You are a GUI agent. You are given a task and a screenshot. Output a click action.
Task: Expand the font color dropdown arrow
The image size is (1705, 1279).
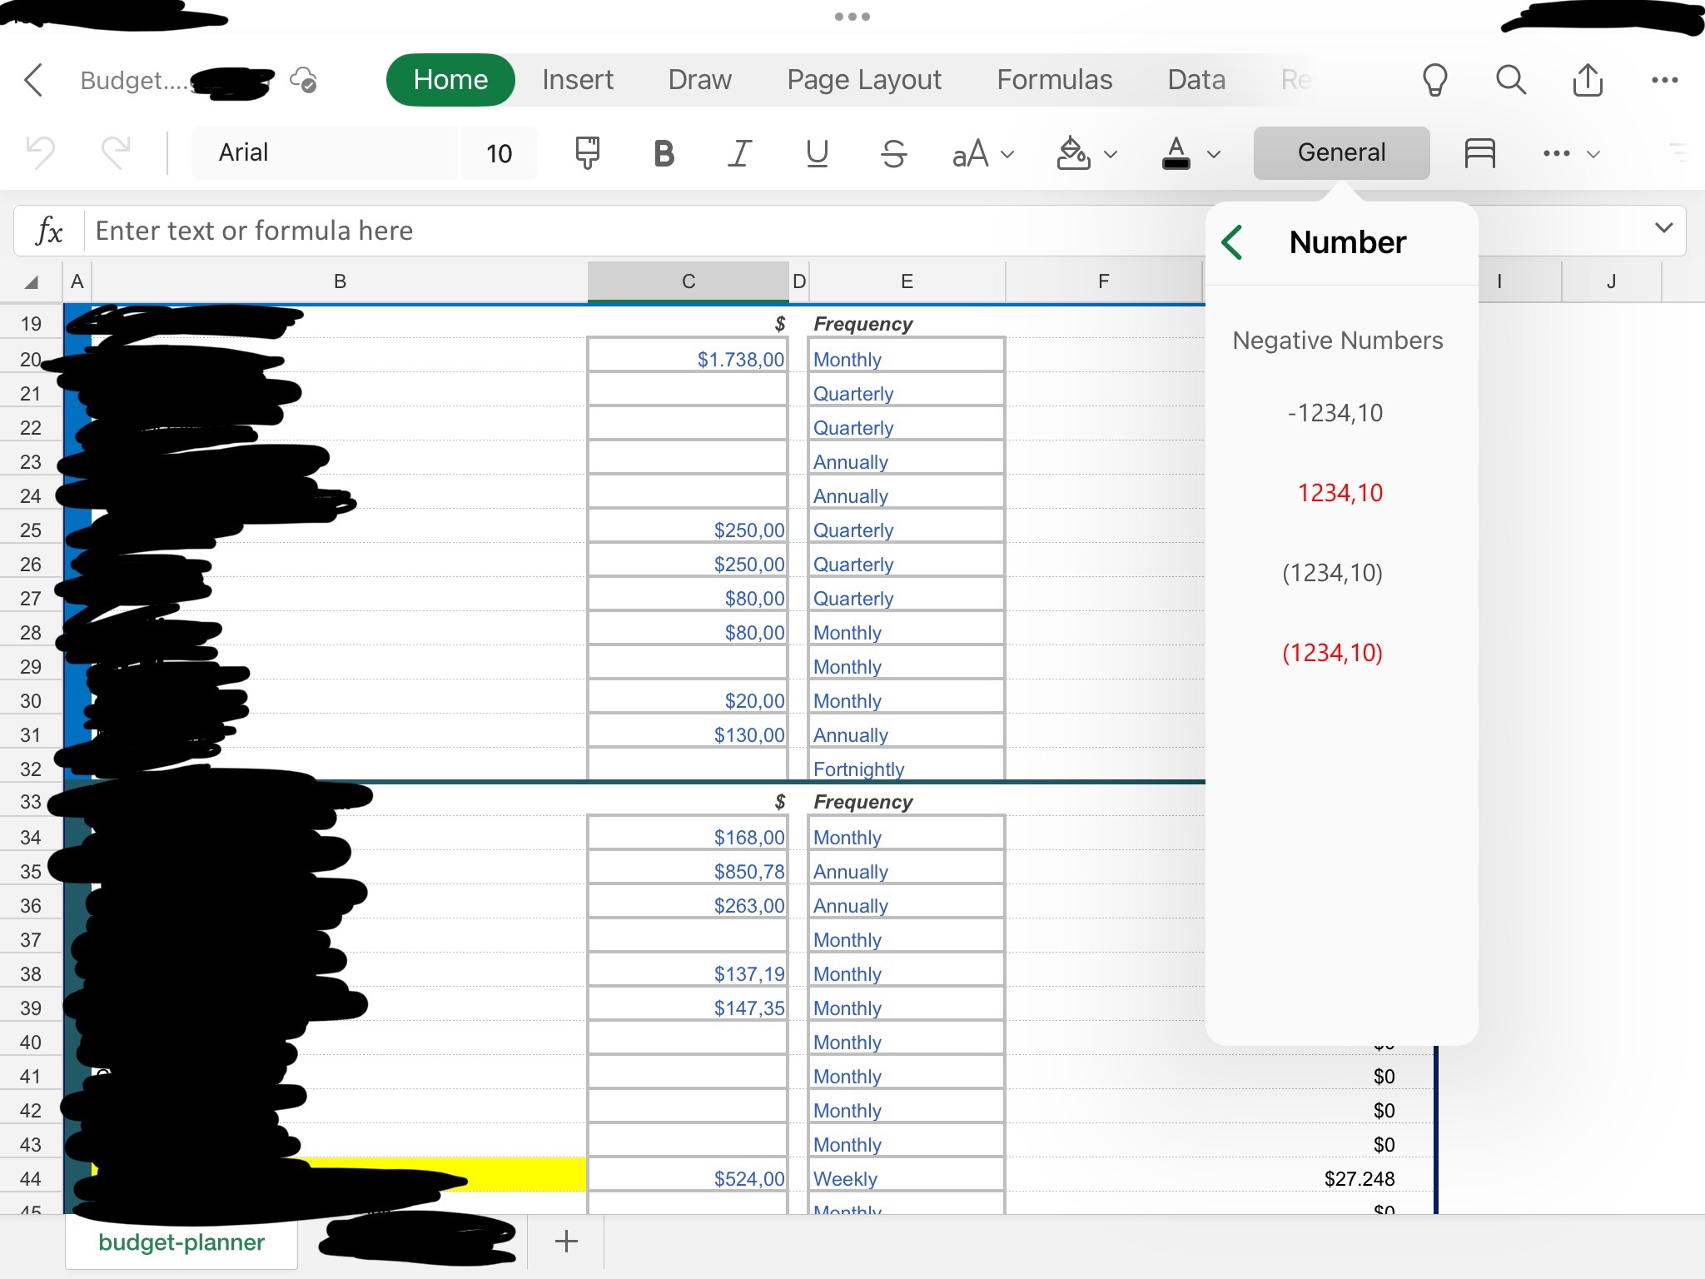pyautogui.click(x=1214, y=154)
